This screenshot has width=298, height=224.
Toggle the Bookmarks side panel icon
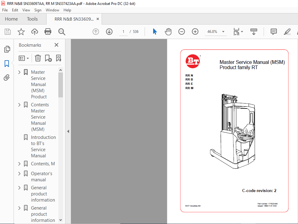pyautogui.click(x=7, y=64)
